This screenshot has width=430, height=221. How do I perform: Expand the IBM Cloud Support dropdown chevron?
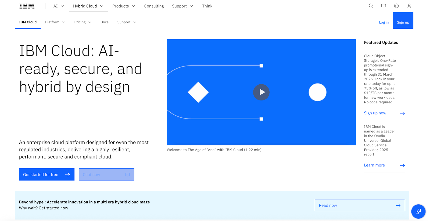coord(135,22)
